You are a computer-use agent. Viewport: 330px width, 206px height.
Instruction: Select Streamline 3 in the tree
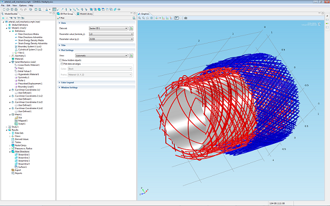click(24, 161)
